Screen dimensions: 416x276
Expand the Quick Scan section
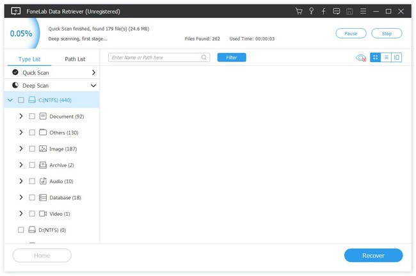coord(93,72)
